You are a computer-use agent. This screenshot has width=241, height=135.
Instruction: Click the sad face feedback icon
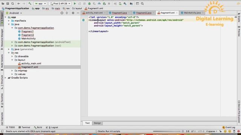pyautogui.click(x=230, y=131)
